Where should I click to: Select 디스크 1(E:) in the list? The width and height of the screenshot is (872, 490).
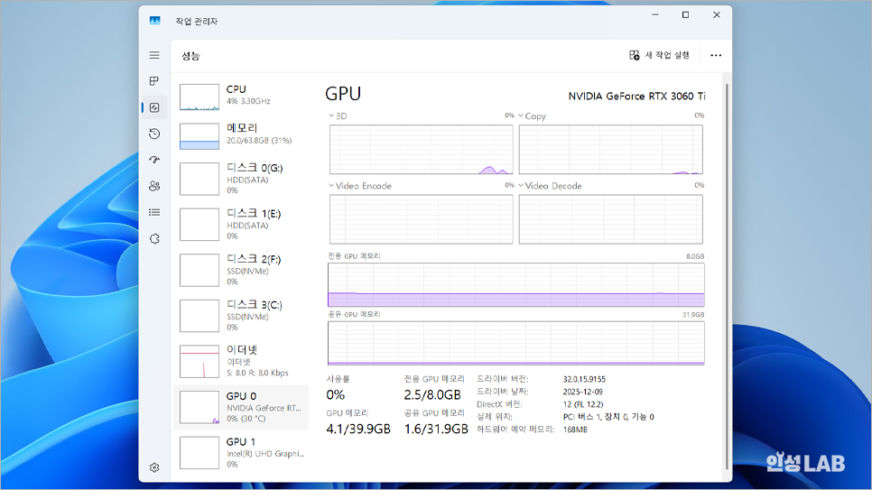click(241, 224)
